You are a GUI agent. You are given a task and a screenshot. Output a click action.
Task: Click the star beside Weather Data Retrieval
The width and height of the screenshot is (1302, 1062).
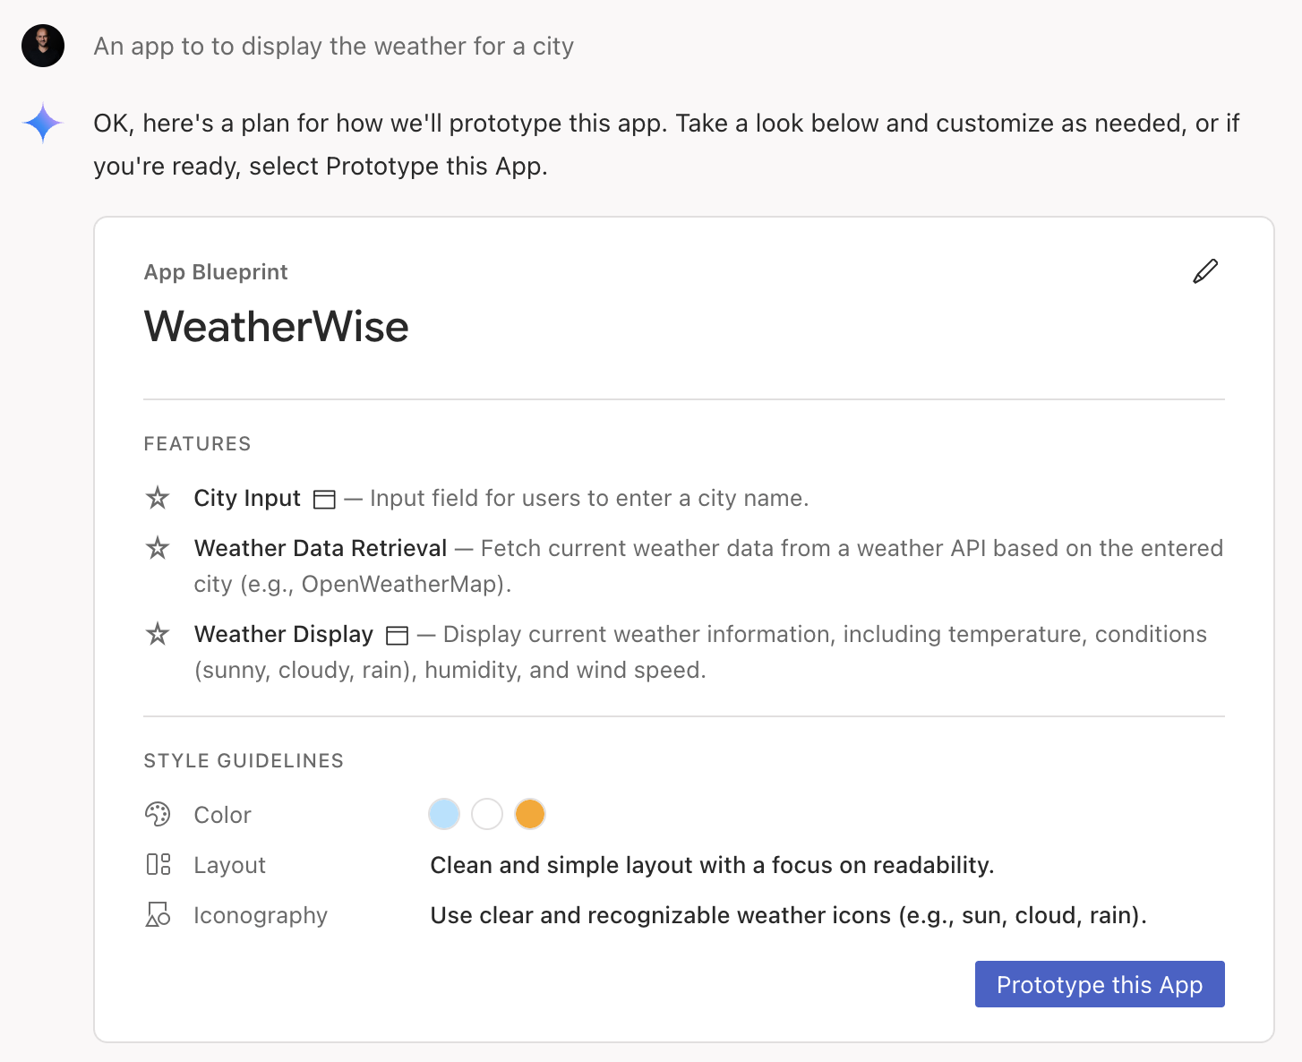point(158,548)
